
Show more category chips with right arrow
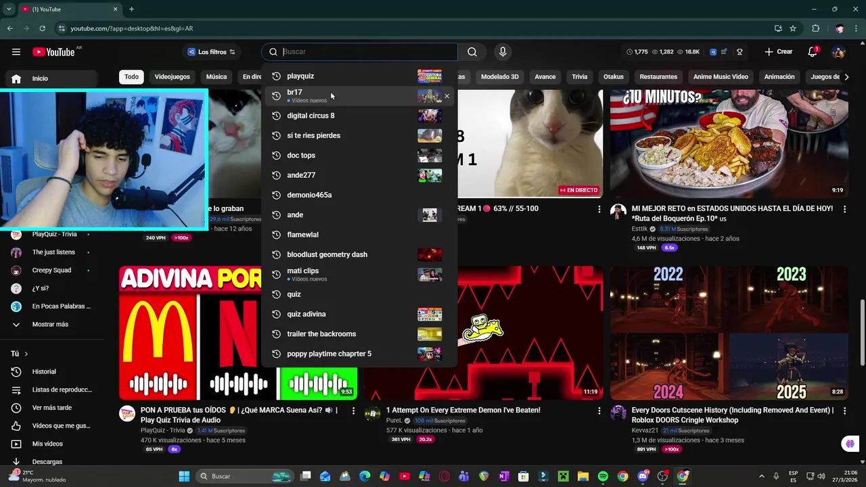(846, 77)
